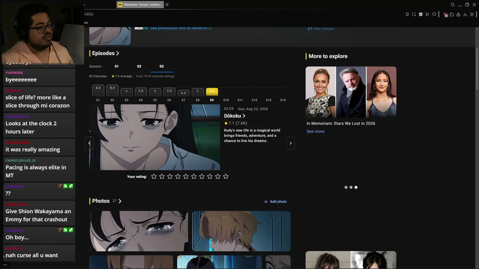Open the crying dark-haired girl photo thumbnail
Screen dimensions: 479x269
pos(139,231)
